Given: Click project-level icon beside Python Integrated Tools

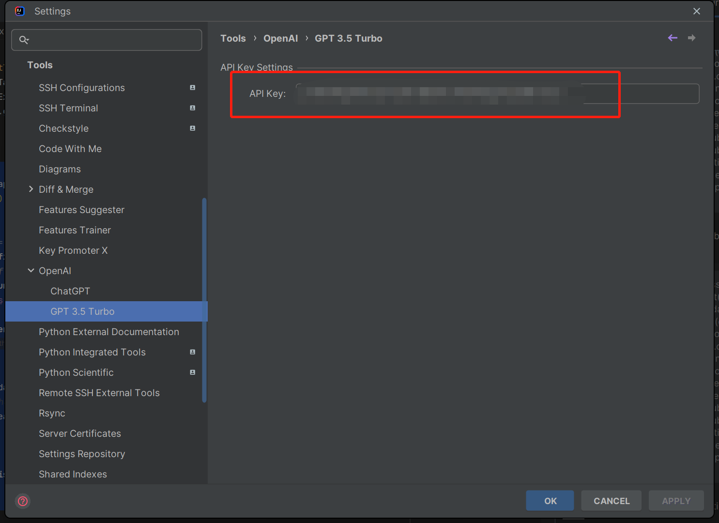Looking at the screenshot, I should [193, 352].
